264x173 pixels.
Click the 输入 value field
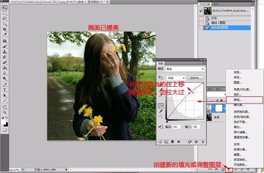196,127
